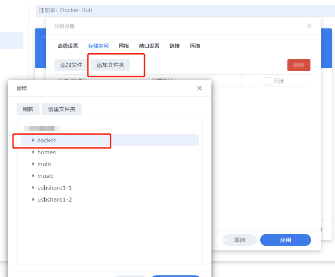Close the 新增 folder dialog

199,88
